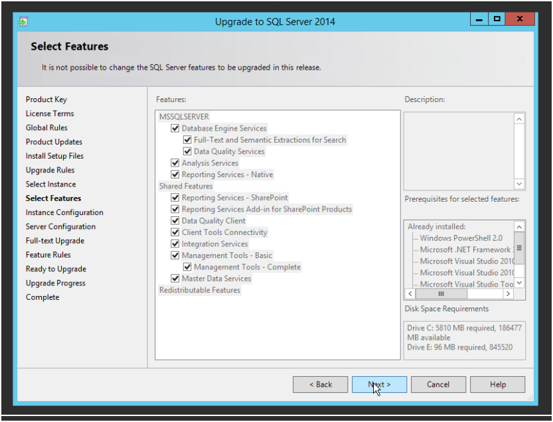The height and width of the screenshot is (422, 553).
Task: Toggle Reporting Services Add-in for SharePoint Products checkbox
Action: pyautogui.click(x=175, y=209)
